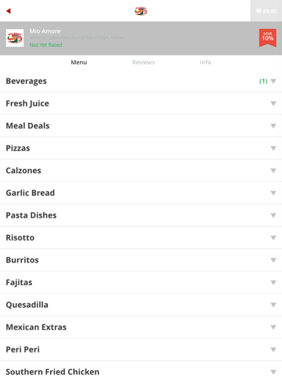Expand the Fresh Juice arrow icon
Viewport: 282px width, 376px height.
pyautogui.click(x=273, y=103)
